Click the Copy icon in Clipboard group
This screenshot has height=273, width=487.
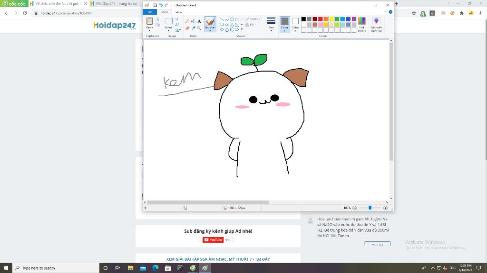point(158,25)
